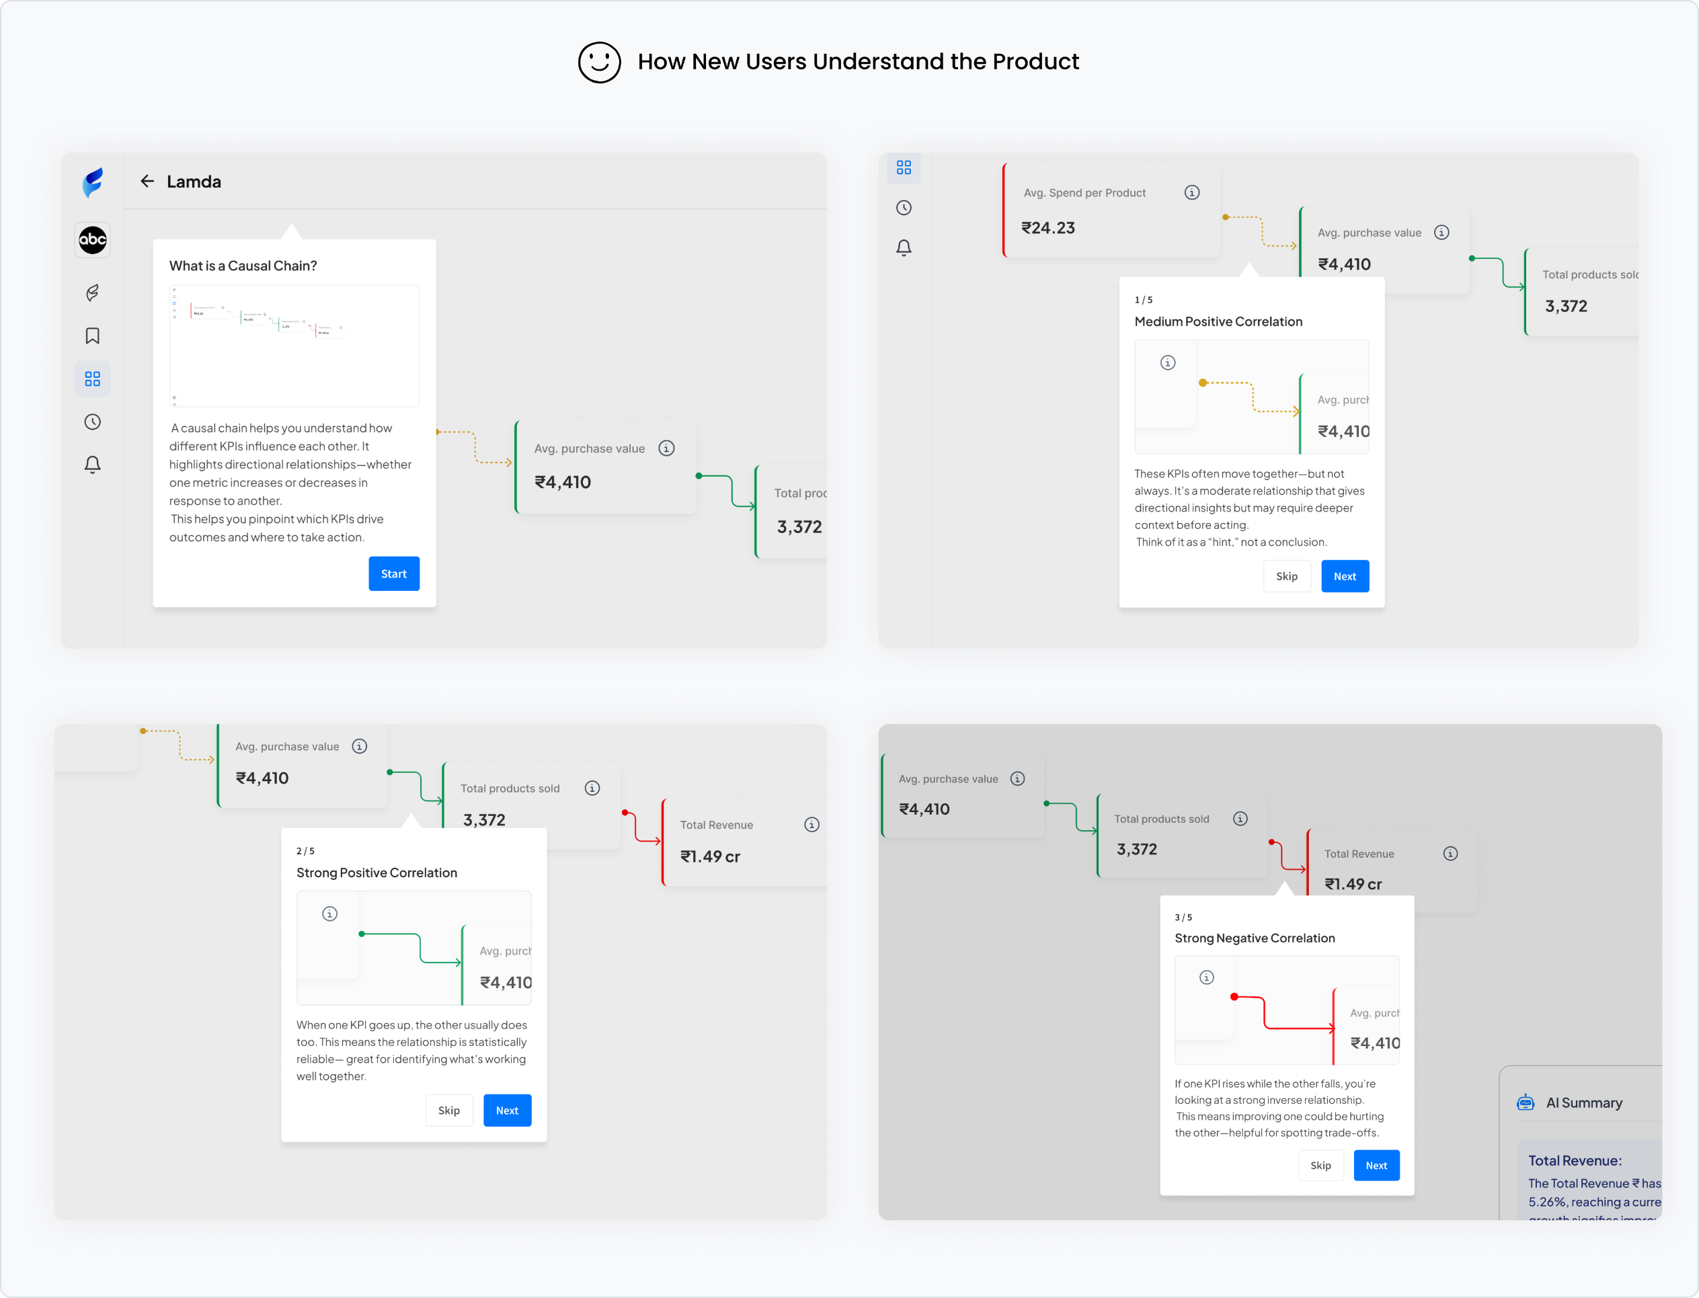Click info icon on Total Revenue card showing ₹1.49 cr
The width and height of the screenshot is (1699, 1298).
(x=812, y=824)
